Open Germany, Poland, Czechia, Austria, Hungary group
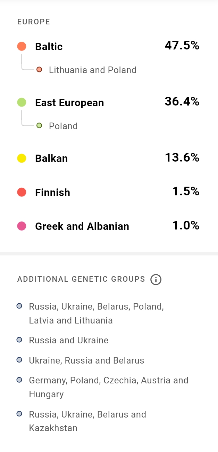 click(x=109, y=387)
